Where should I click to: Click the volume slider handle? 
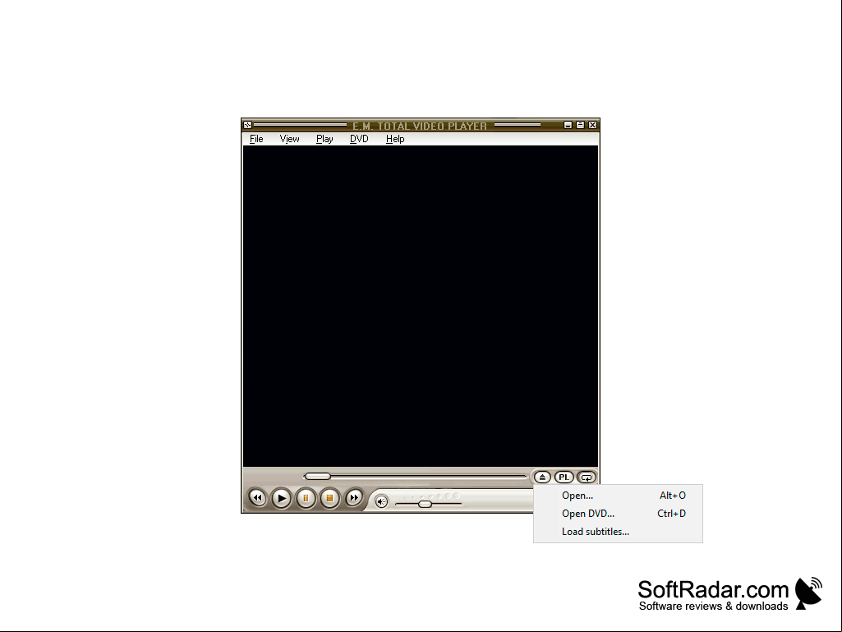(425, 504)
